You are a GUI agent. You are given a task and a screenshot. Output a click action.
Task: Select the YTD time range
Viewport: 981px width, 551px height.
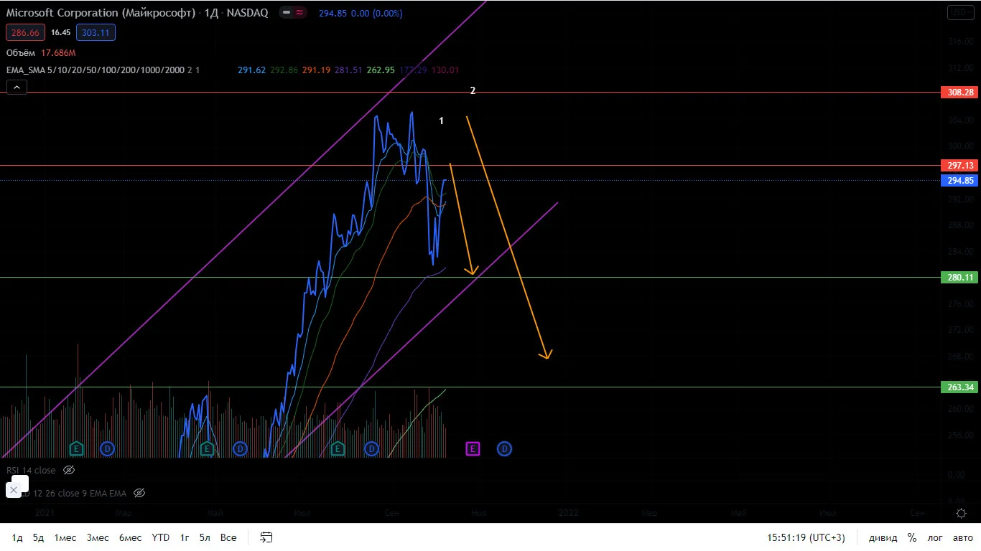click(161, 537)
